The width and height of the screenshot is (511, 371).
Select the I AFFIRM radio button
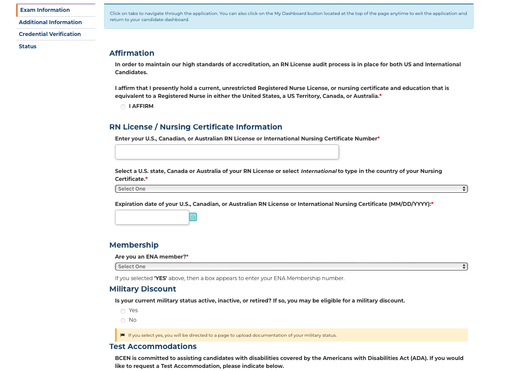[123, 107]
